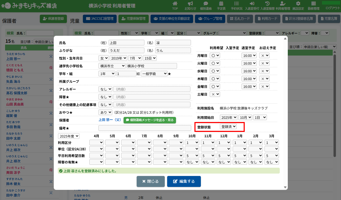Click 編集する button
Viewport: 341px width, 200px height.
coord(184,181)
